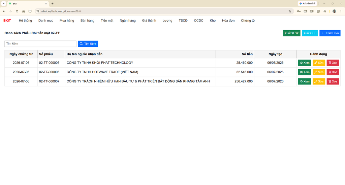345x185 pixels.
Task: Toggle the browser side panel icon
Action: (x=30, y=11)
